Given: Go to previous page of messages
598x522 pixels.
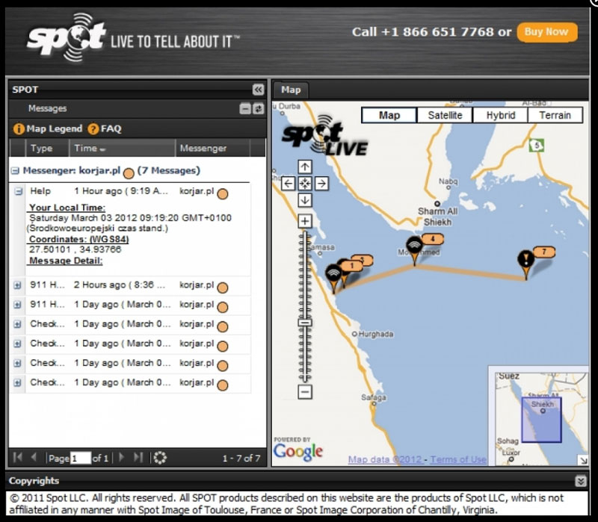Looking at the screenshot, I should click(x=34, y=457).
